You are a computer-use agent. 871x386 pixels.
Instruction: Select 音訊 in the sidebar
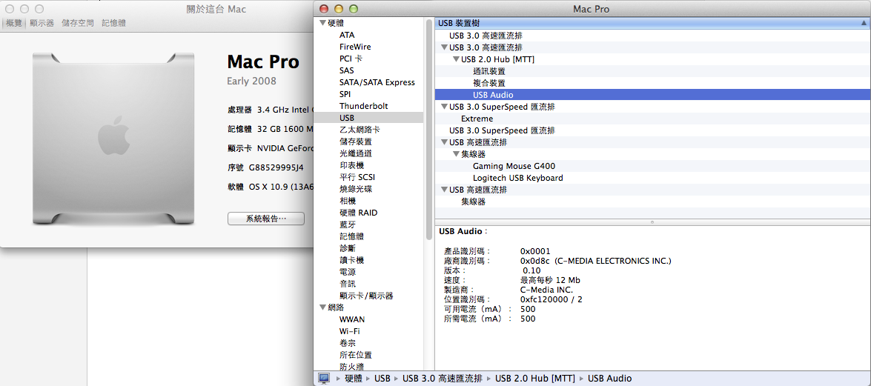[348, 284]
